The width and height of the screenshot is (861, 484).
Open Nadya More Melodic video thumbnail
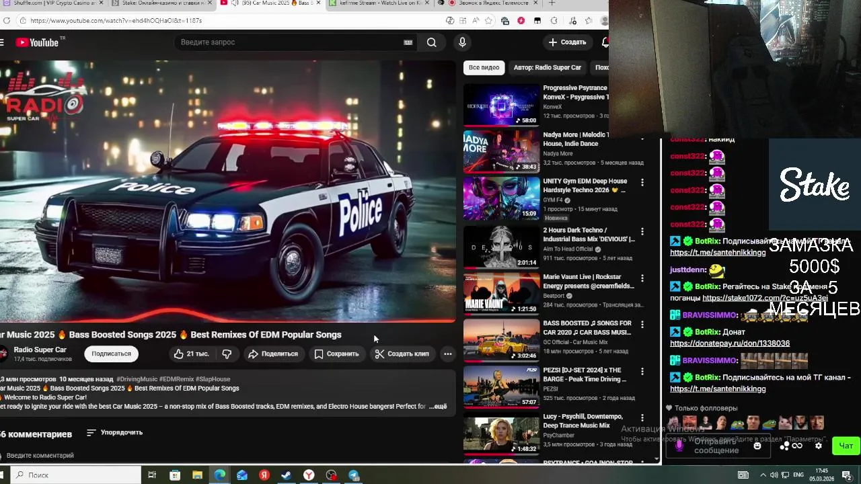(x=501, y=151)
